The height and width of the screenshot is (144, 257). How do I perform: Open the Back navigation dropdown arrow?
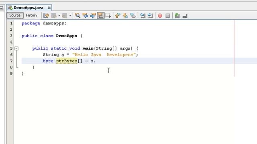coord(59,16)
